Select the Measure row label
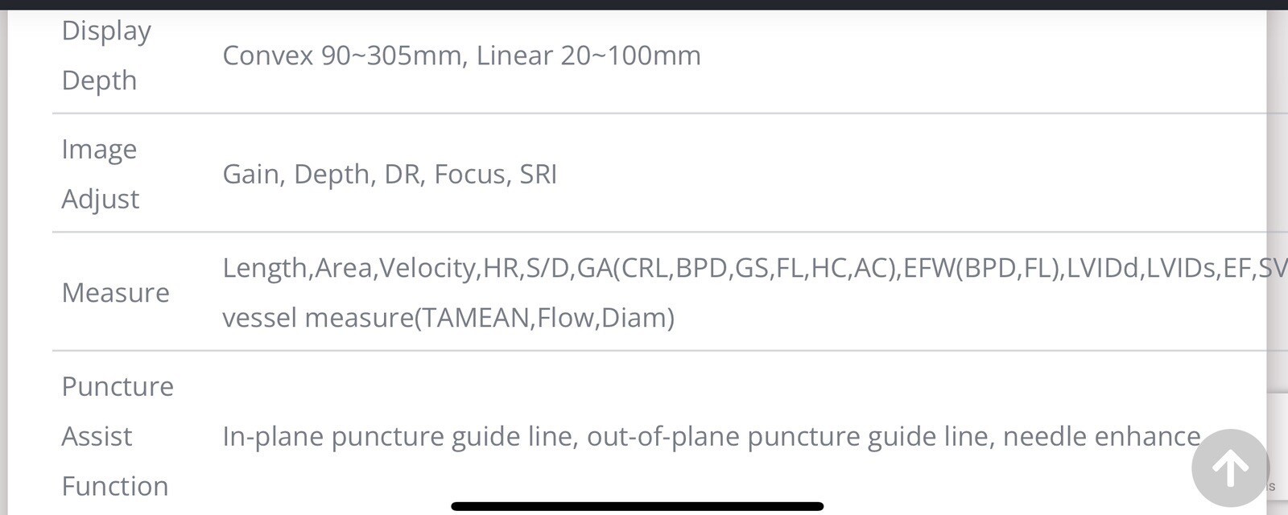 pos(115,293)
